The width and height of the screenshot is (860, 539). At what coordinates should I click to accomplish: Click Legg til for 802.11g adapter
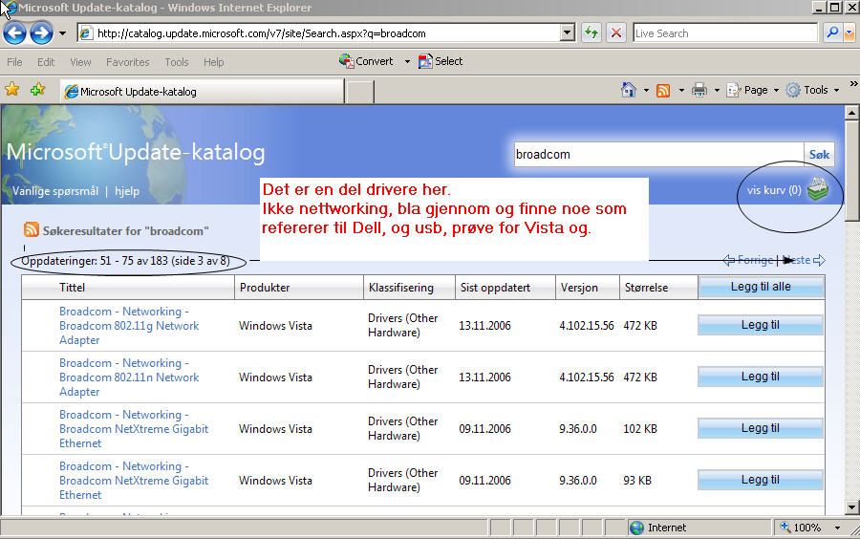coord(761,325)
